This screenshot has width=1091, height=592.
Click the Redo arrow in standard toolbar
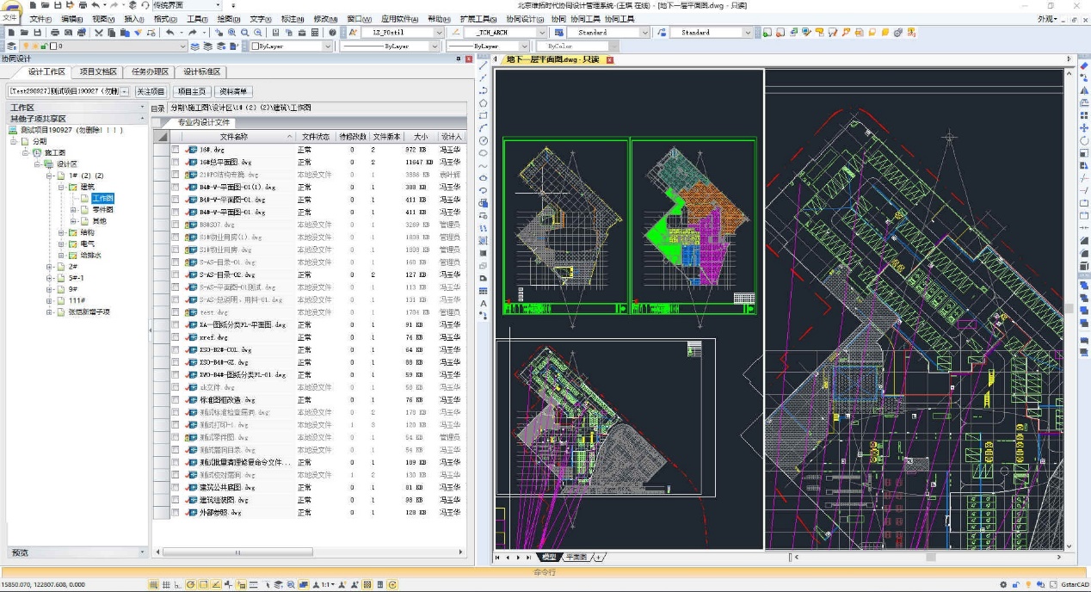(192, 33)
